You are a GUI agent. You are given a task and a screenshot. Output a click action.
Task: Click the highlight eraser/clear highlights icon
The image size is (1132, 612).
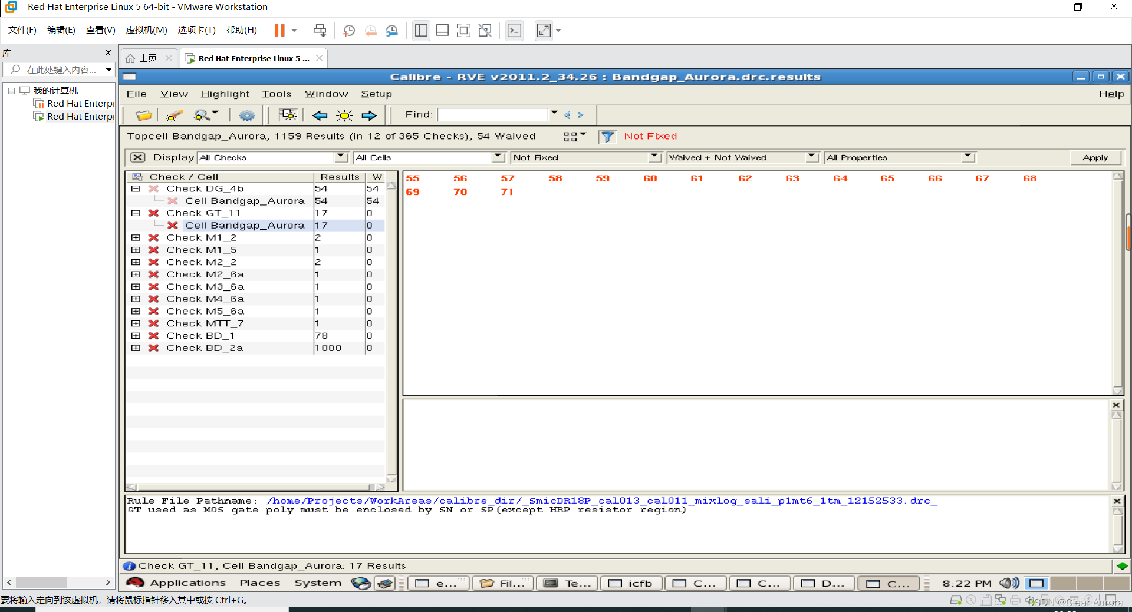tap(174, 115)
